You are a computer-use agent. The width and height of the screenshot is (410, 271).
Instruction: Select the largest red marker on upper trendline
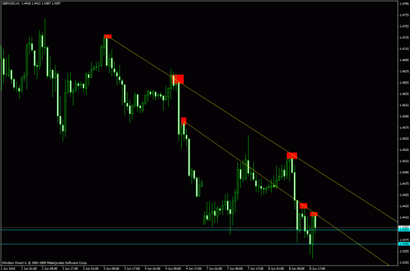coord(178,79)
